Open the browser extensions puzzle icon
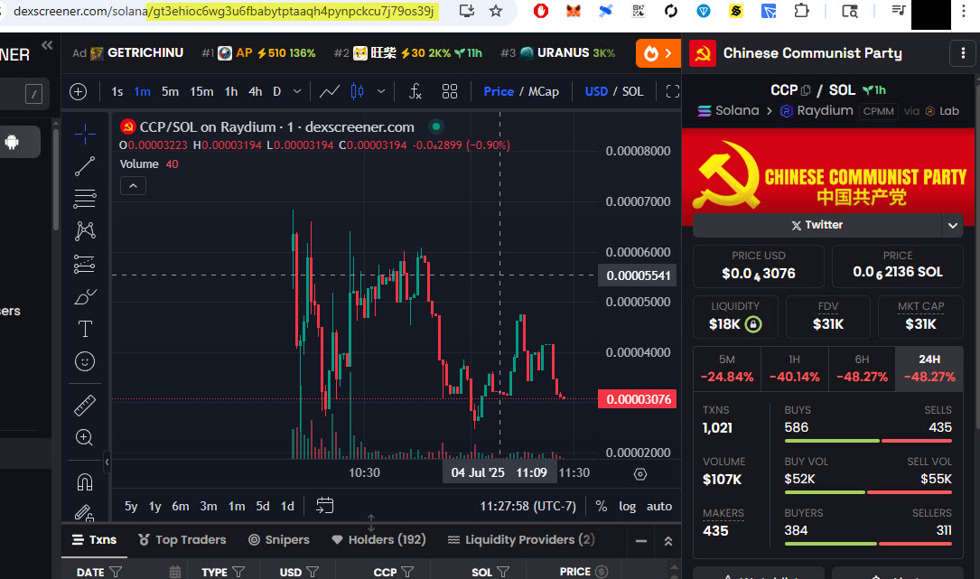 (801, 11)
